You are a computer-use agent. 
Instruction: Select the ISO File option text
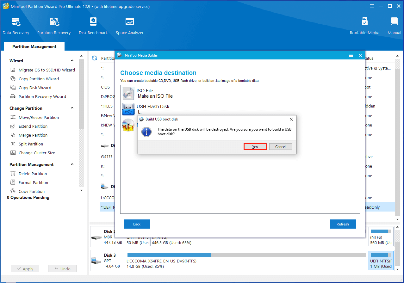tap(145, 91)
